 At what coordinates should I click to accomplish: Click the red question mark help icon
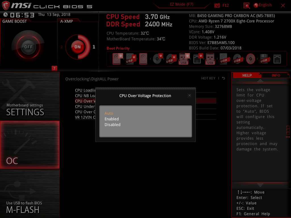point(54,68)
